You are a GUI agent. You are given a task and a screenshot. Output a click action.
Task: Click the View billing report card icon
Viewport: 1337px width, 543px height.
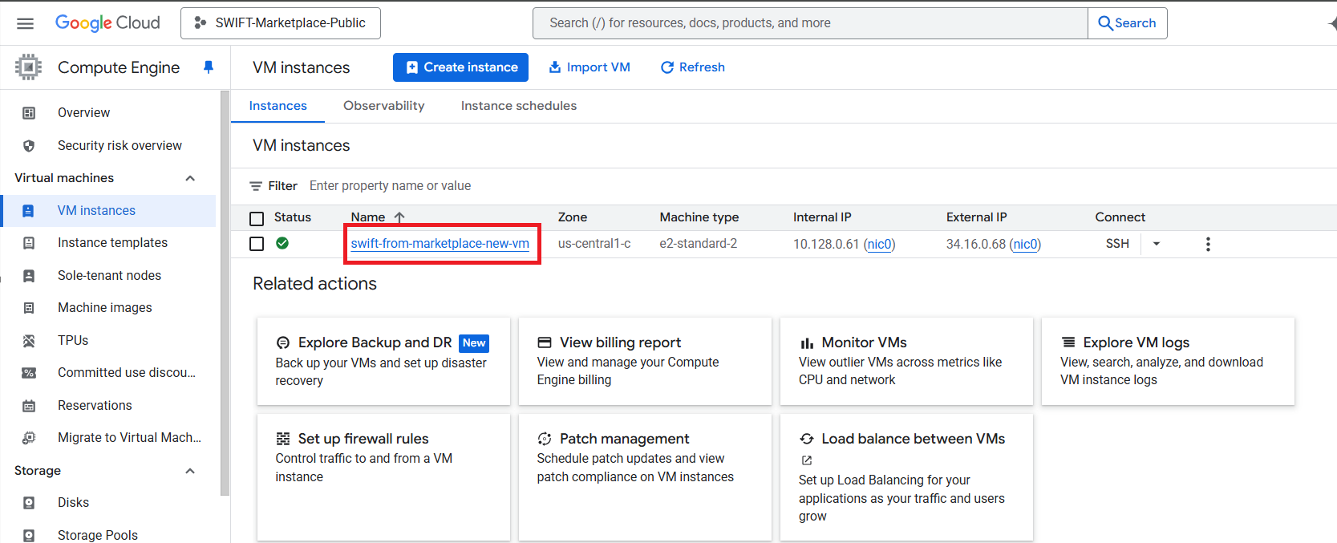point(545,342)
